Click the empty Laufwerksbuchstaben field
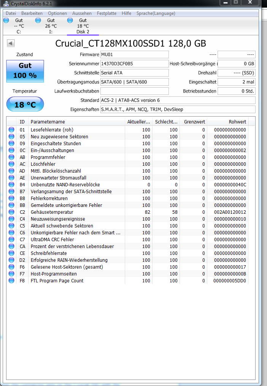 pyautogui.click(x=135, y=91)
